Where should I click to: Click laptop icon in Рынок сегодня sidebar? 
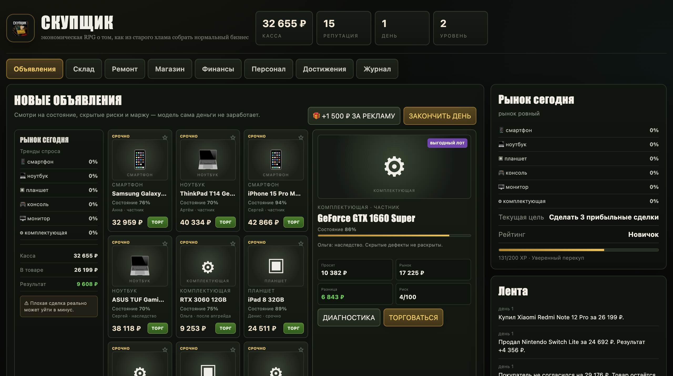coord(501,144)
